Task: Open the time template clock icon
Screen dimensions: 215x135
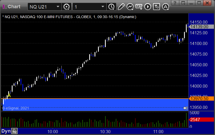Action: coord(111,7)
